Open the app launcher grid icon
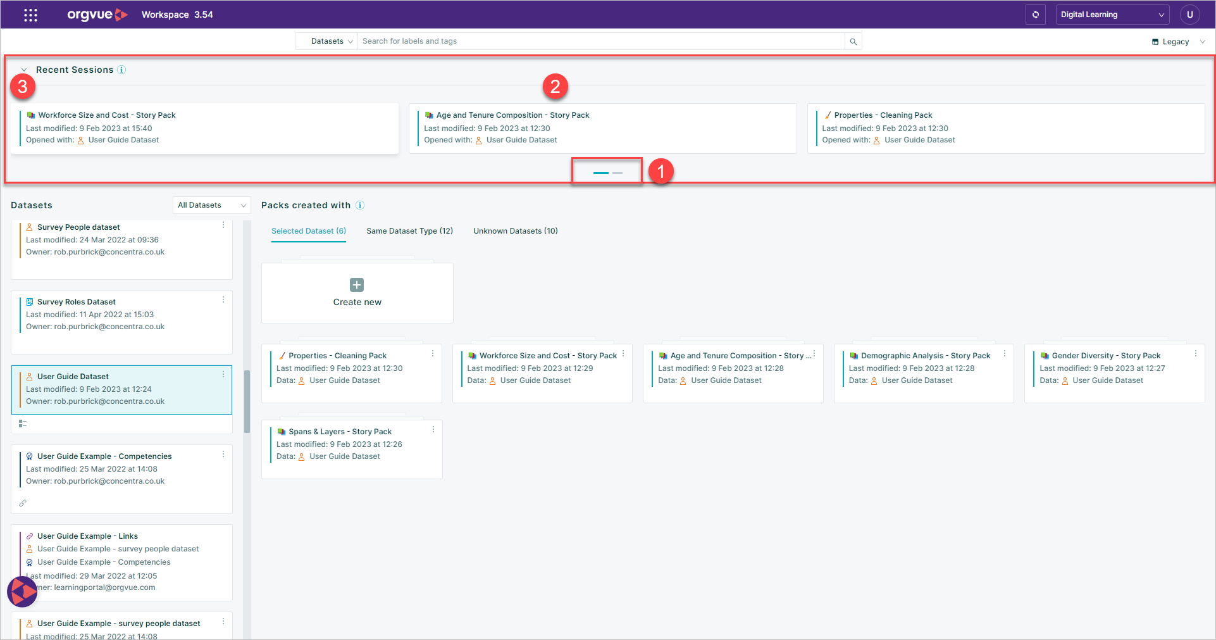This screenshot has height=640, width=1216. pyautogui.click(x=30, y=15)
